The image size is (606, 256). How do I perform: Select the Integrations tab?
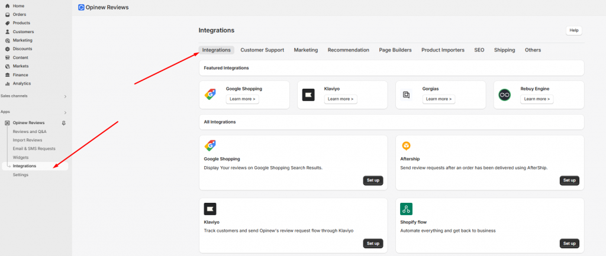[x=217, y=50]
